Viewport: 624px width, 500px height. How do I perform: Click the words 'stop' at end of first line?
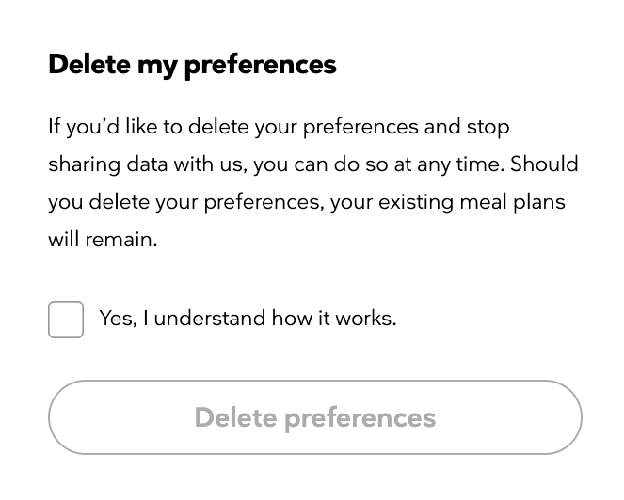click(488, 127)
